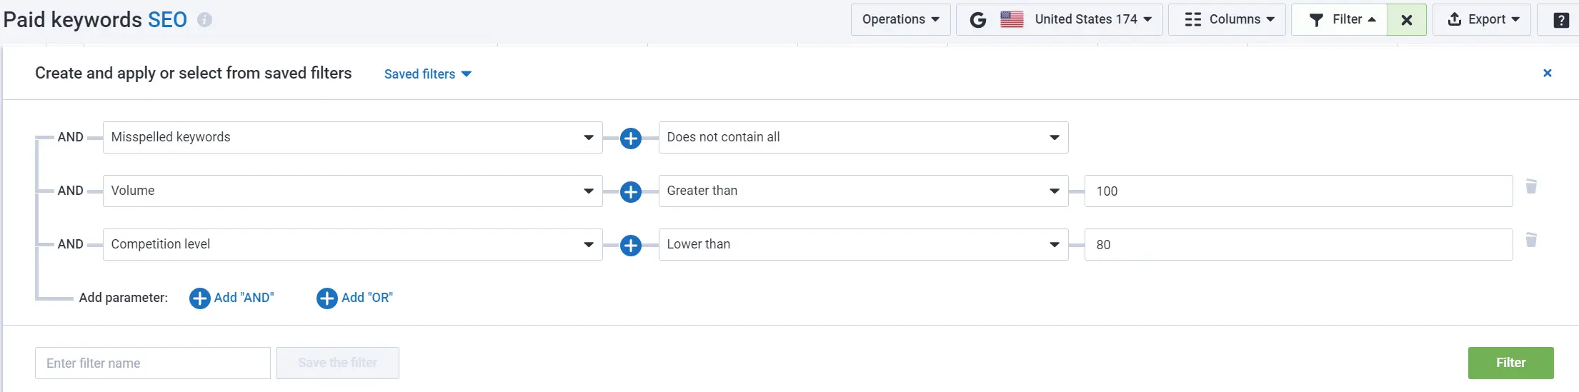Clear applied filter with green X button
Viewport: 1579px width, 392px height.
[1406, 20]
